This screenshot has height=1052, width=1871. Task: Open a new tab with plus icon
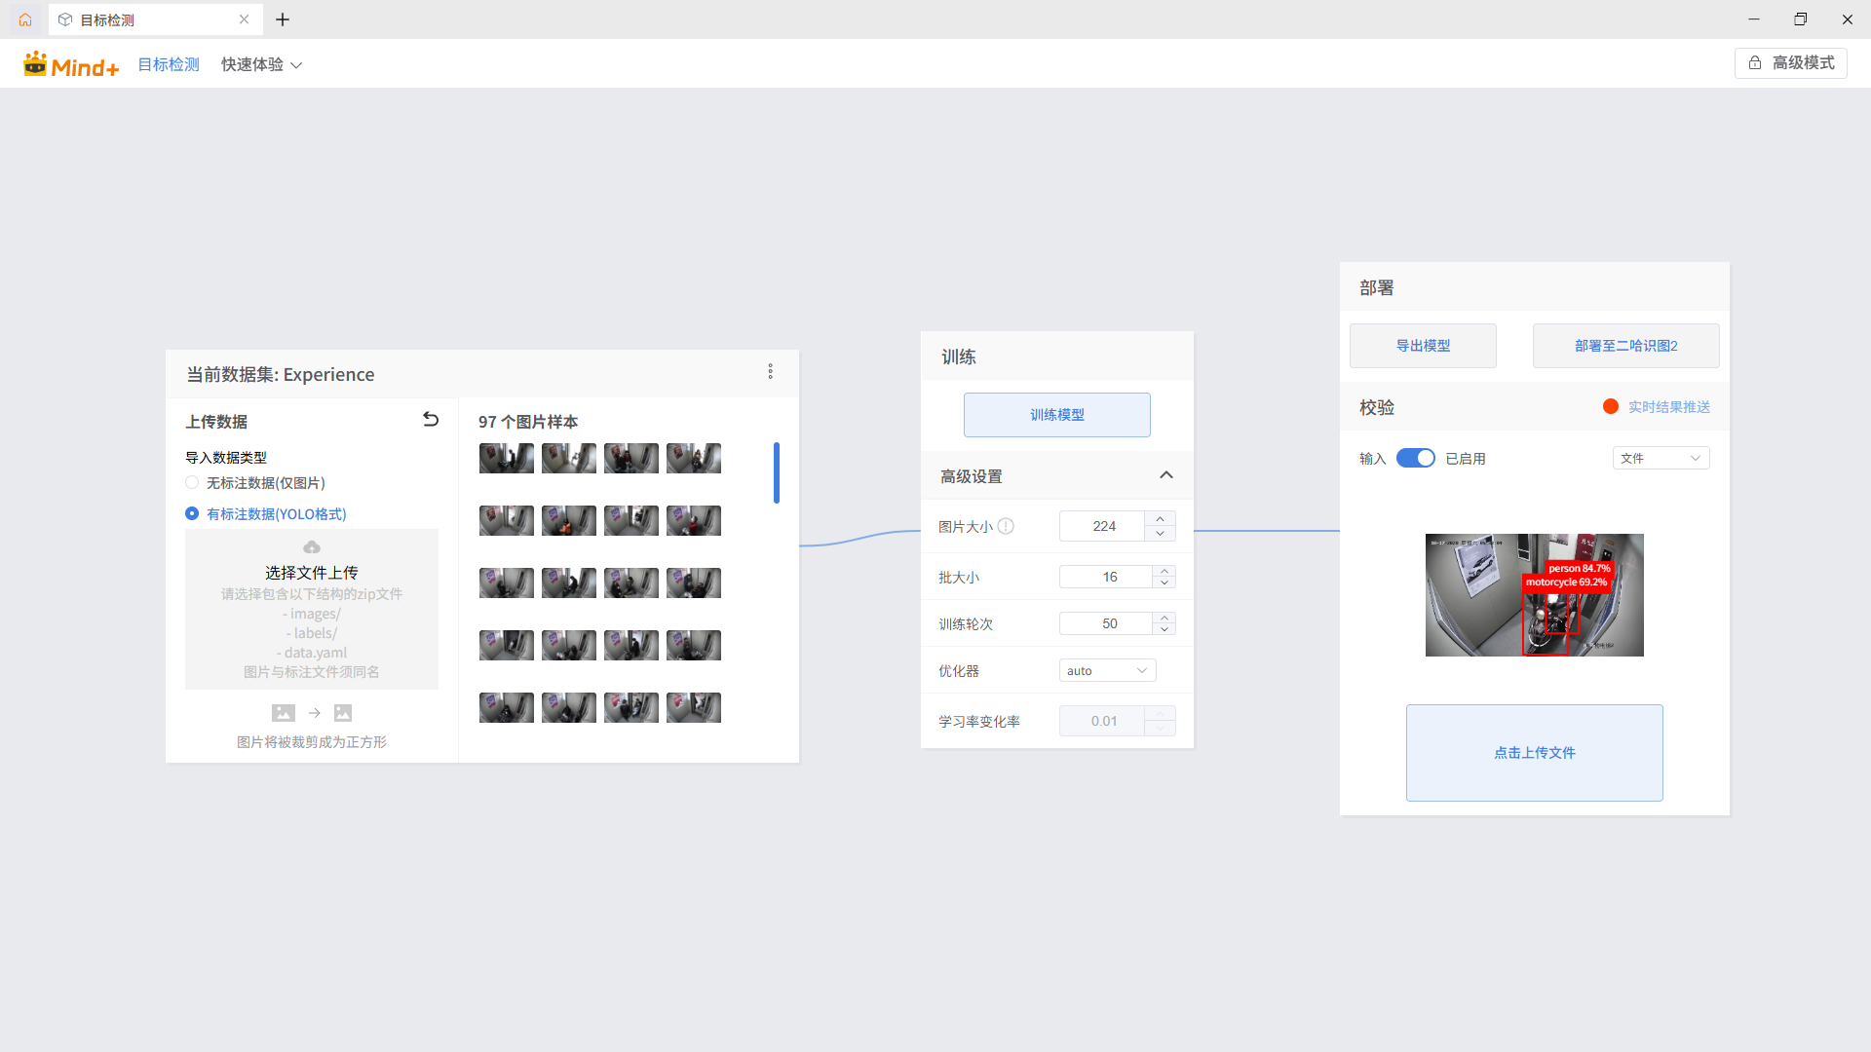coord(283,19)
